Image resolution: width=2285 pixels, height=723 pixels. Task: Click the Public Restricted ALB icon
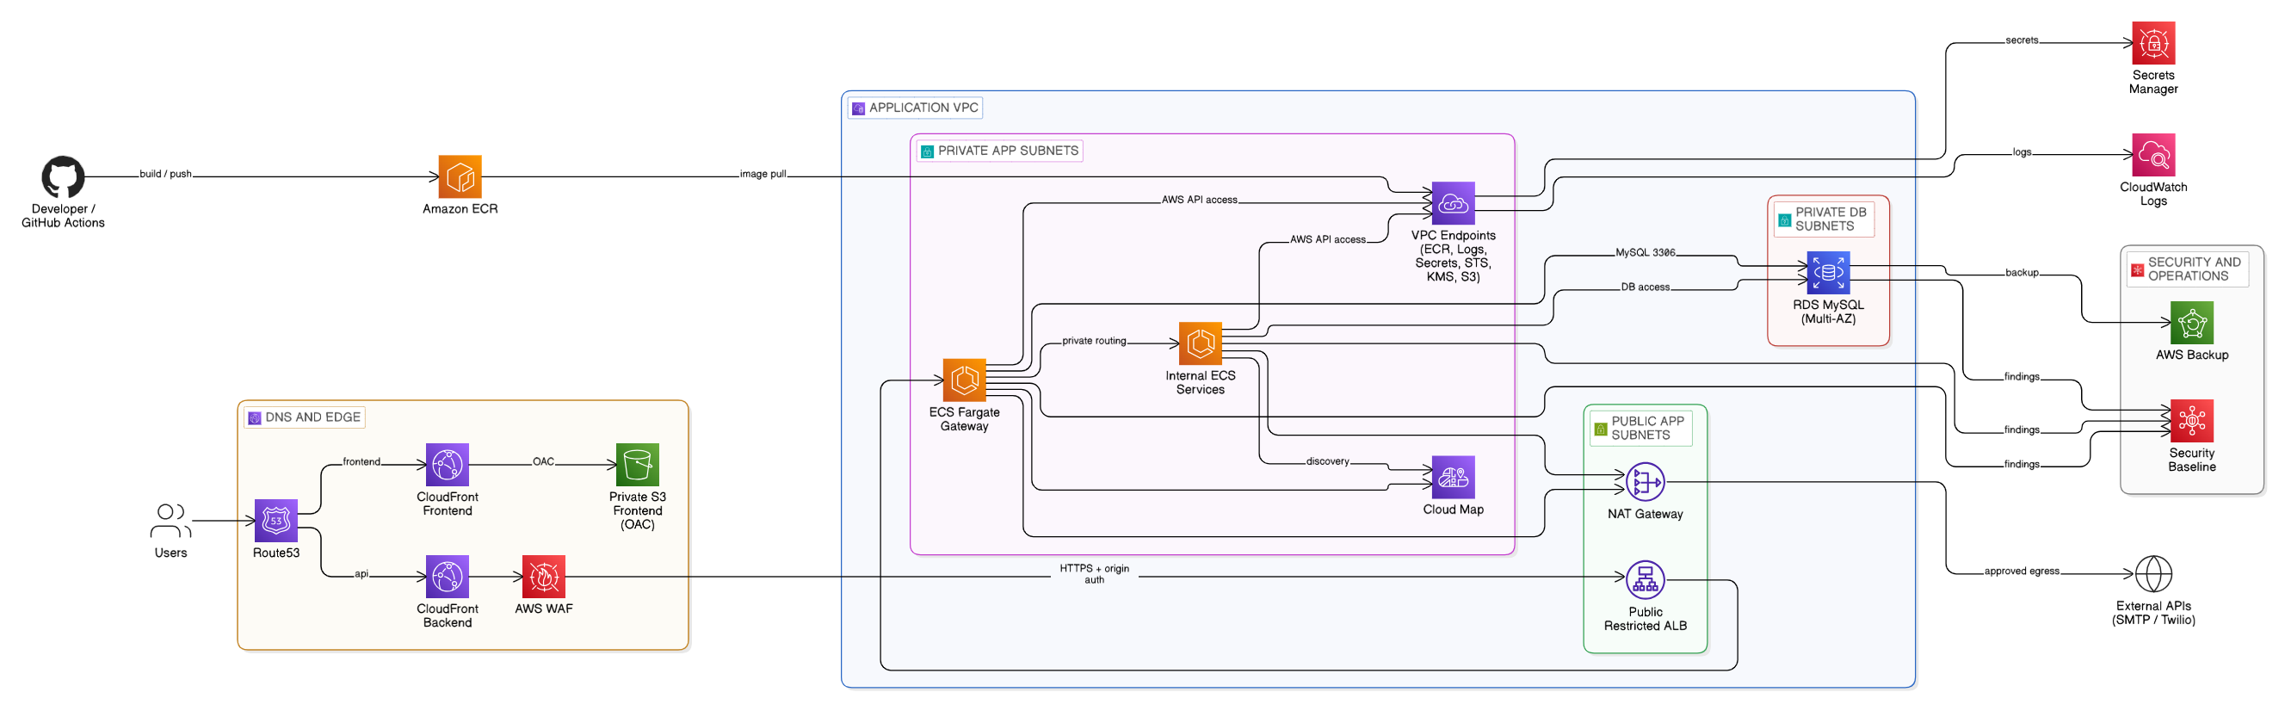(x=1645, y=580)
